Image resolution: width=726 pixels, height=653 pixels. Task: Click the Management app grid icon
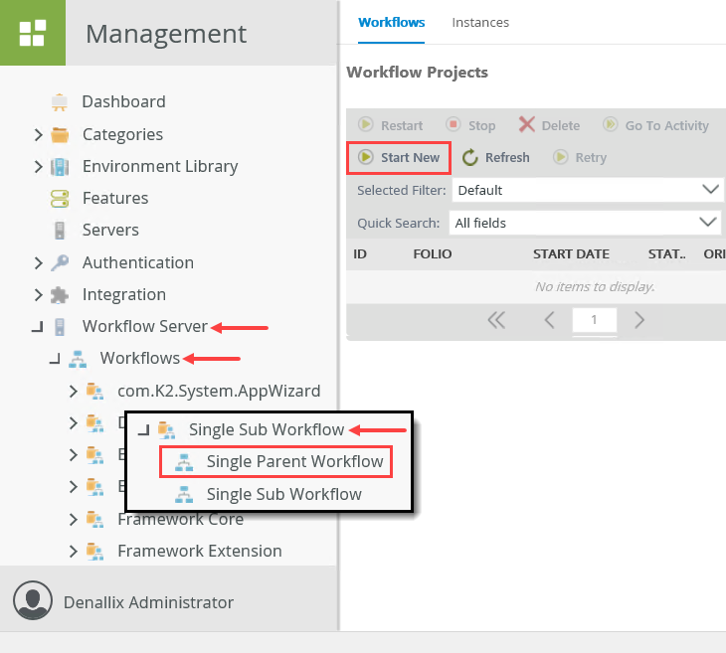tap(33, 33)
